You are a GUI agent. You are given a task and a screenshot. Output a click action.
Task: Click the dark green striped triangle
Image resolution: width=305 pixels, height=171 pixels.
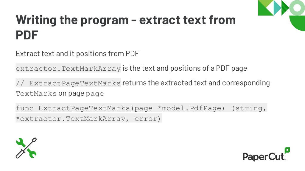click(285, 8)
